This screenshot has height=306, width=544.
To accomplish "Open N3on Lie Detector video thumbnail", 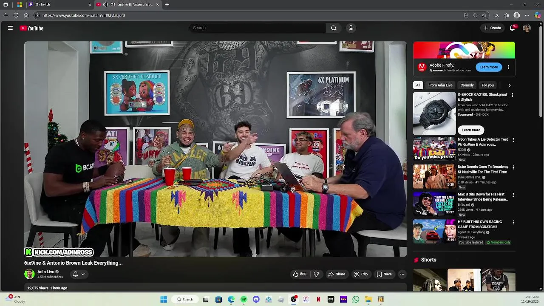I will pos(434,149).
